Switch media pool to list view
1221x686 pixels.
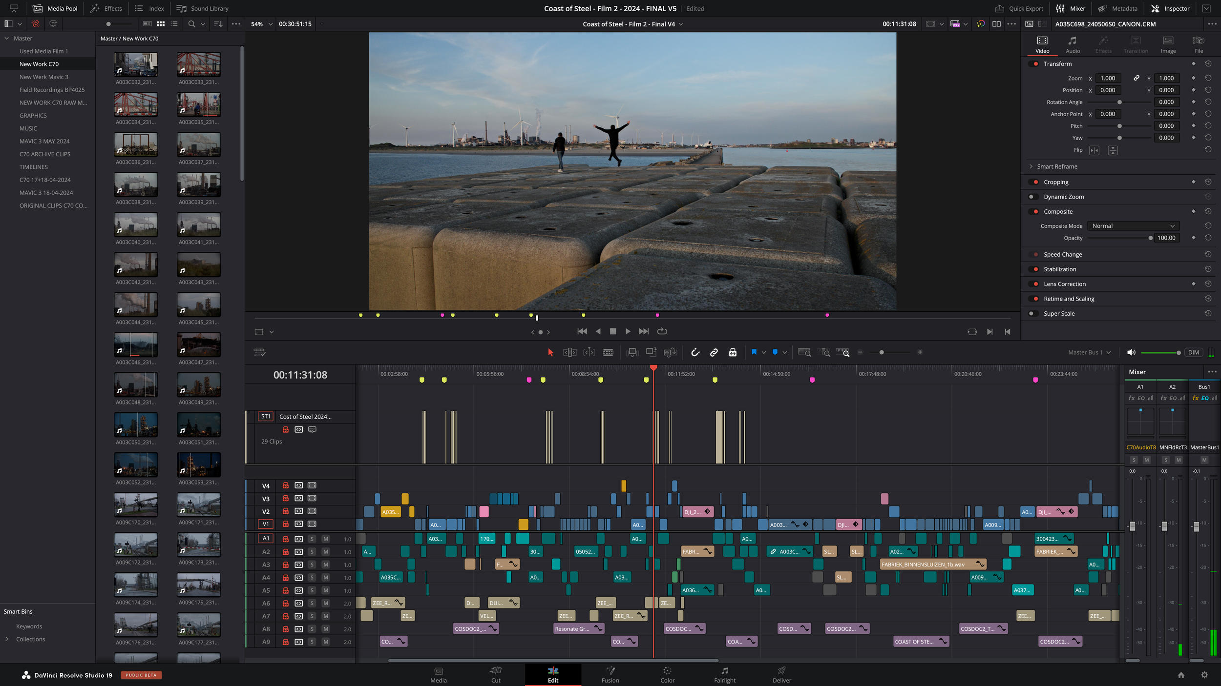pos(174,24)
